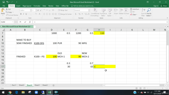Image resolution: width=169 pixels, height=95 pixels.
Task: Open Format as Table gallery
Action: pyautogui.click(x=103, y=12)
